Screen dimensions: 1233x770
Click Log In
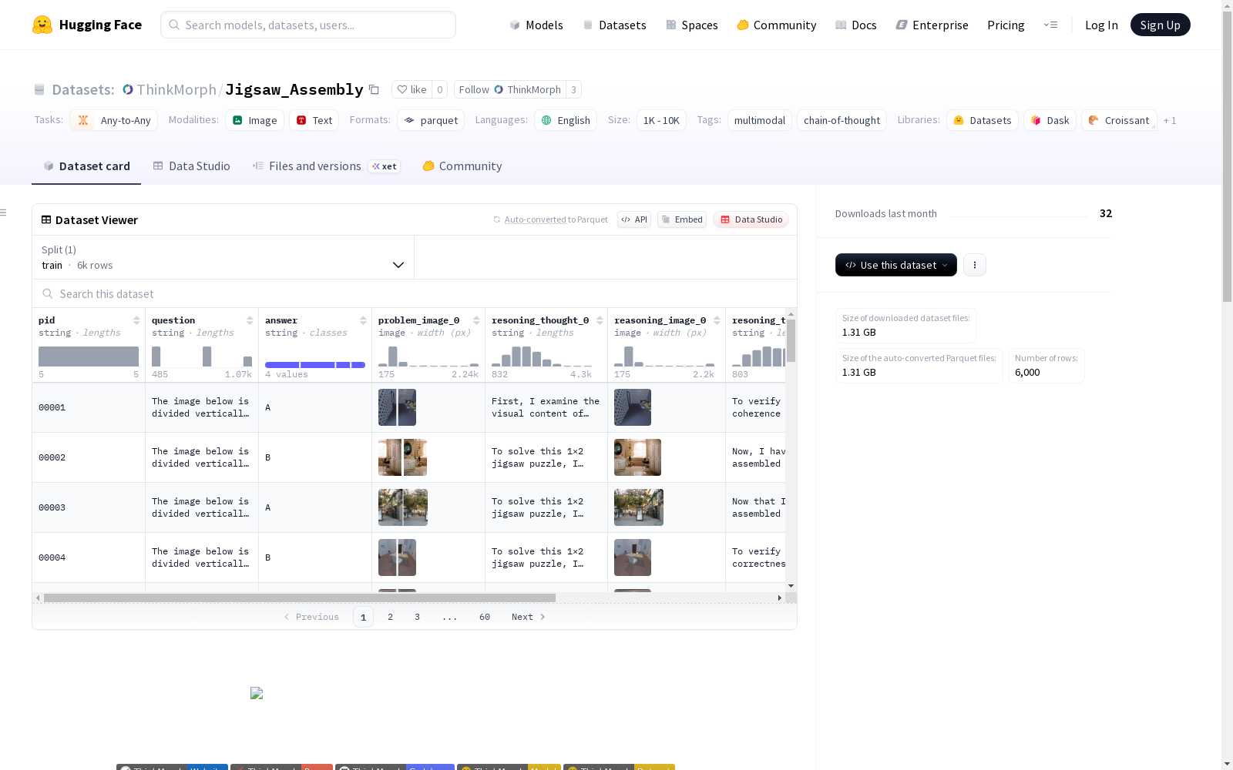1101,25
